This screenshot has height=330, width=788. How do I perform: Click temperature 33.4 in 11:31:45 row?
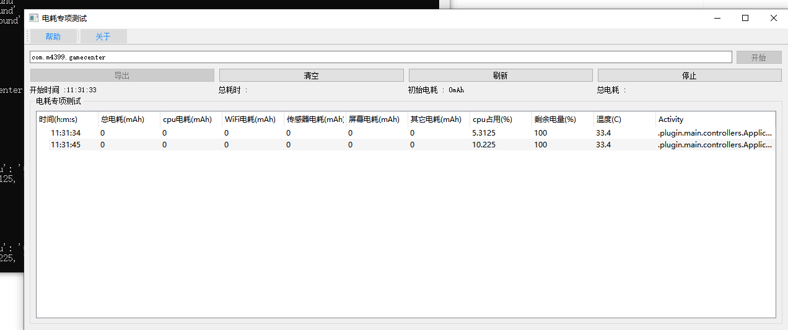603,145
